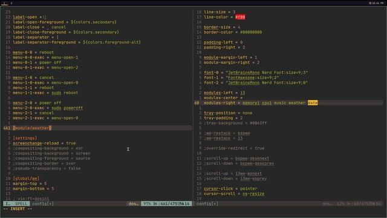Click the padding-right = 2 line

(x=224, y=47)
